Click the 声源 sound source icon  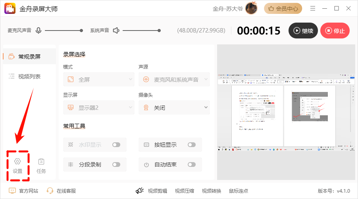click(146, 79)
